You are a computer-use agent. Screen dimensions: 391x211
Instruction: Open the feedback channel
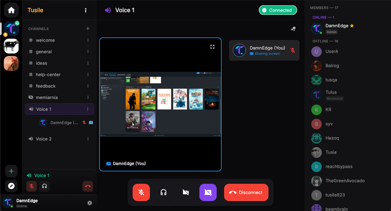pos(59,86)
